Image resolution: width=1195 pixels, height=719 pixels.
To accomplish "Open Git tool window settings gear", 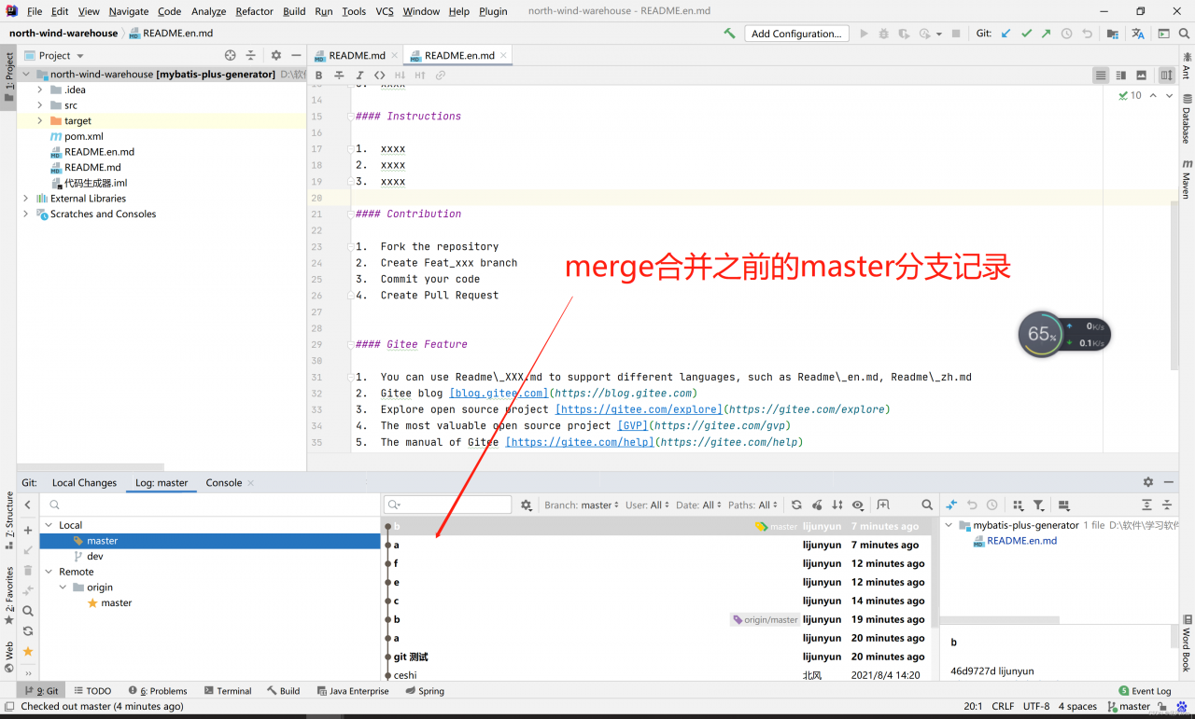I will [x=1148, y=482].
